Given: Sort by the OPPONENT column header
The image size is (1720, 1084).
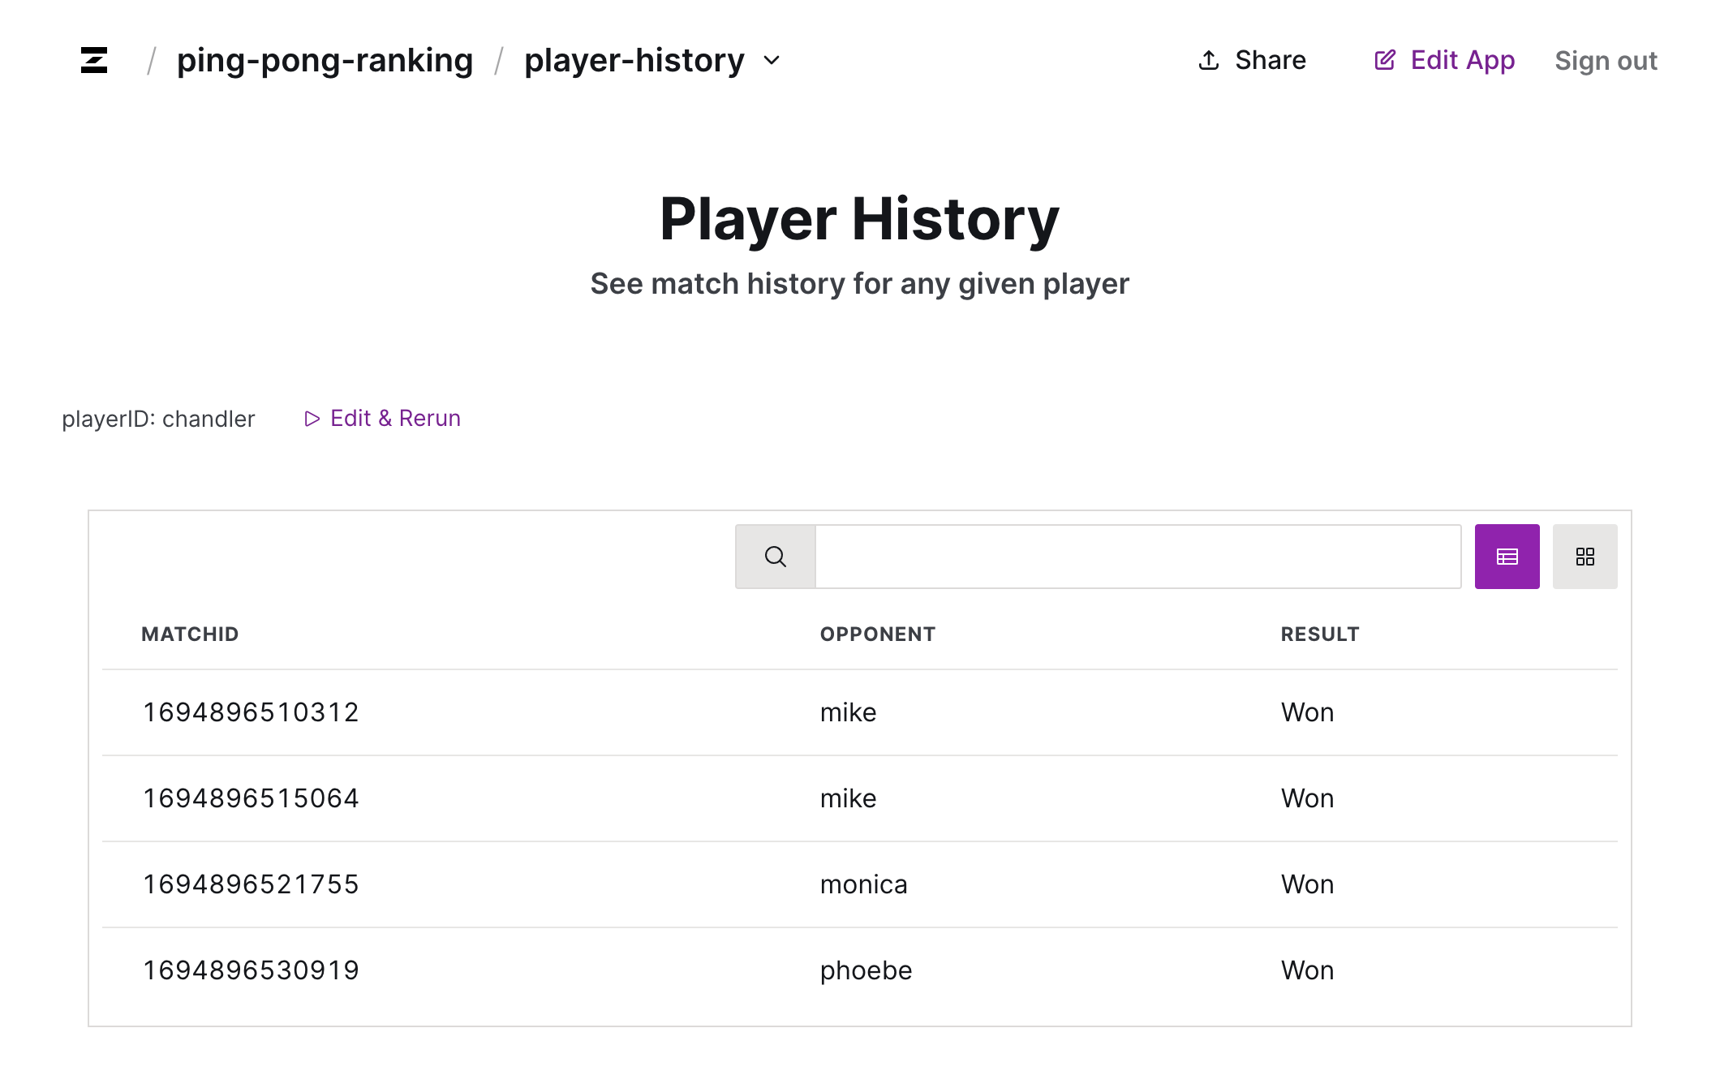Looking at the screenshot, I should pos(877,634).
